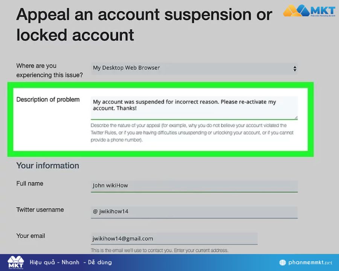
Task: Click the 'Full name' label
Action: (30, 184)
